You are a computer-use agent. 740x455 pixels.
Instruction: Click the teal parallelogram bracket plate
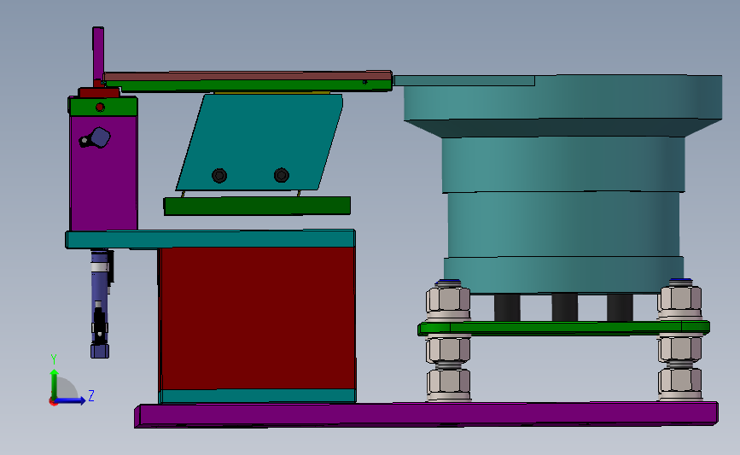259,142
